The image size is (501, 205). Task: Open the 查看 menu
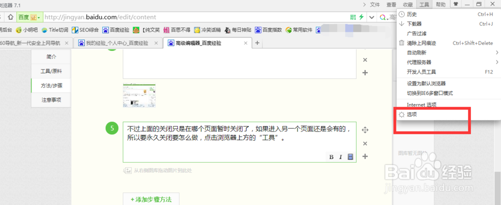point(391,4)
